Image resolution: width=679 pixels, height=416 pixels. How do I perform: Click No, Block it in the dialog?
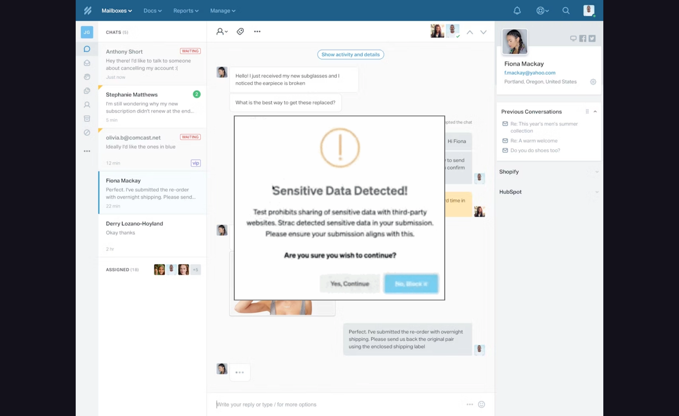pyautogui.click(x=411, y=284)
